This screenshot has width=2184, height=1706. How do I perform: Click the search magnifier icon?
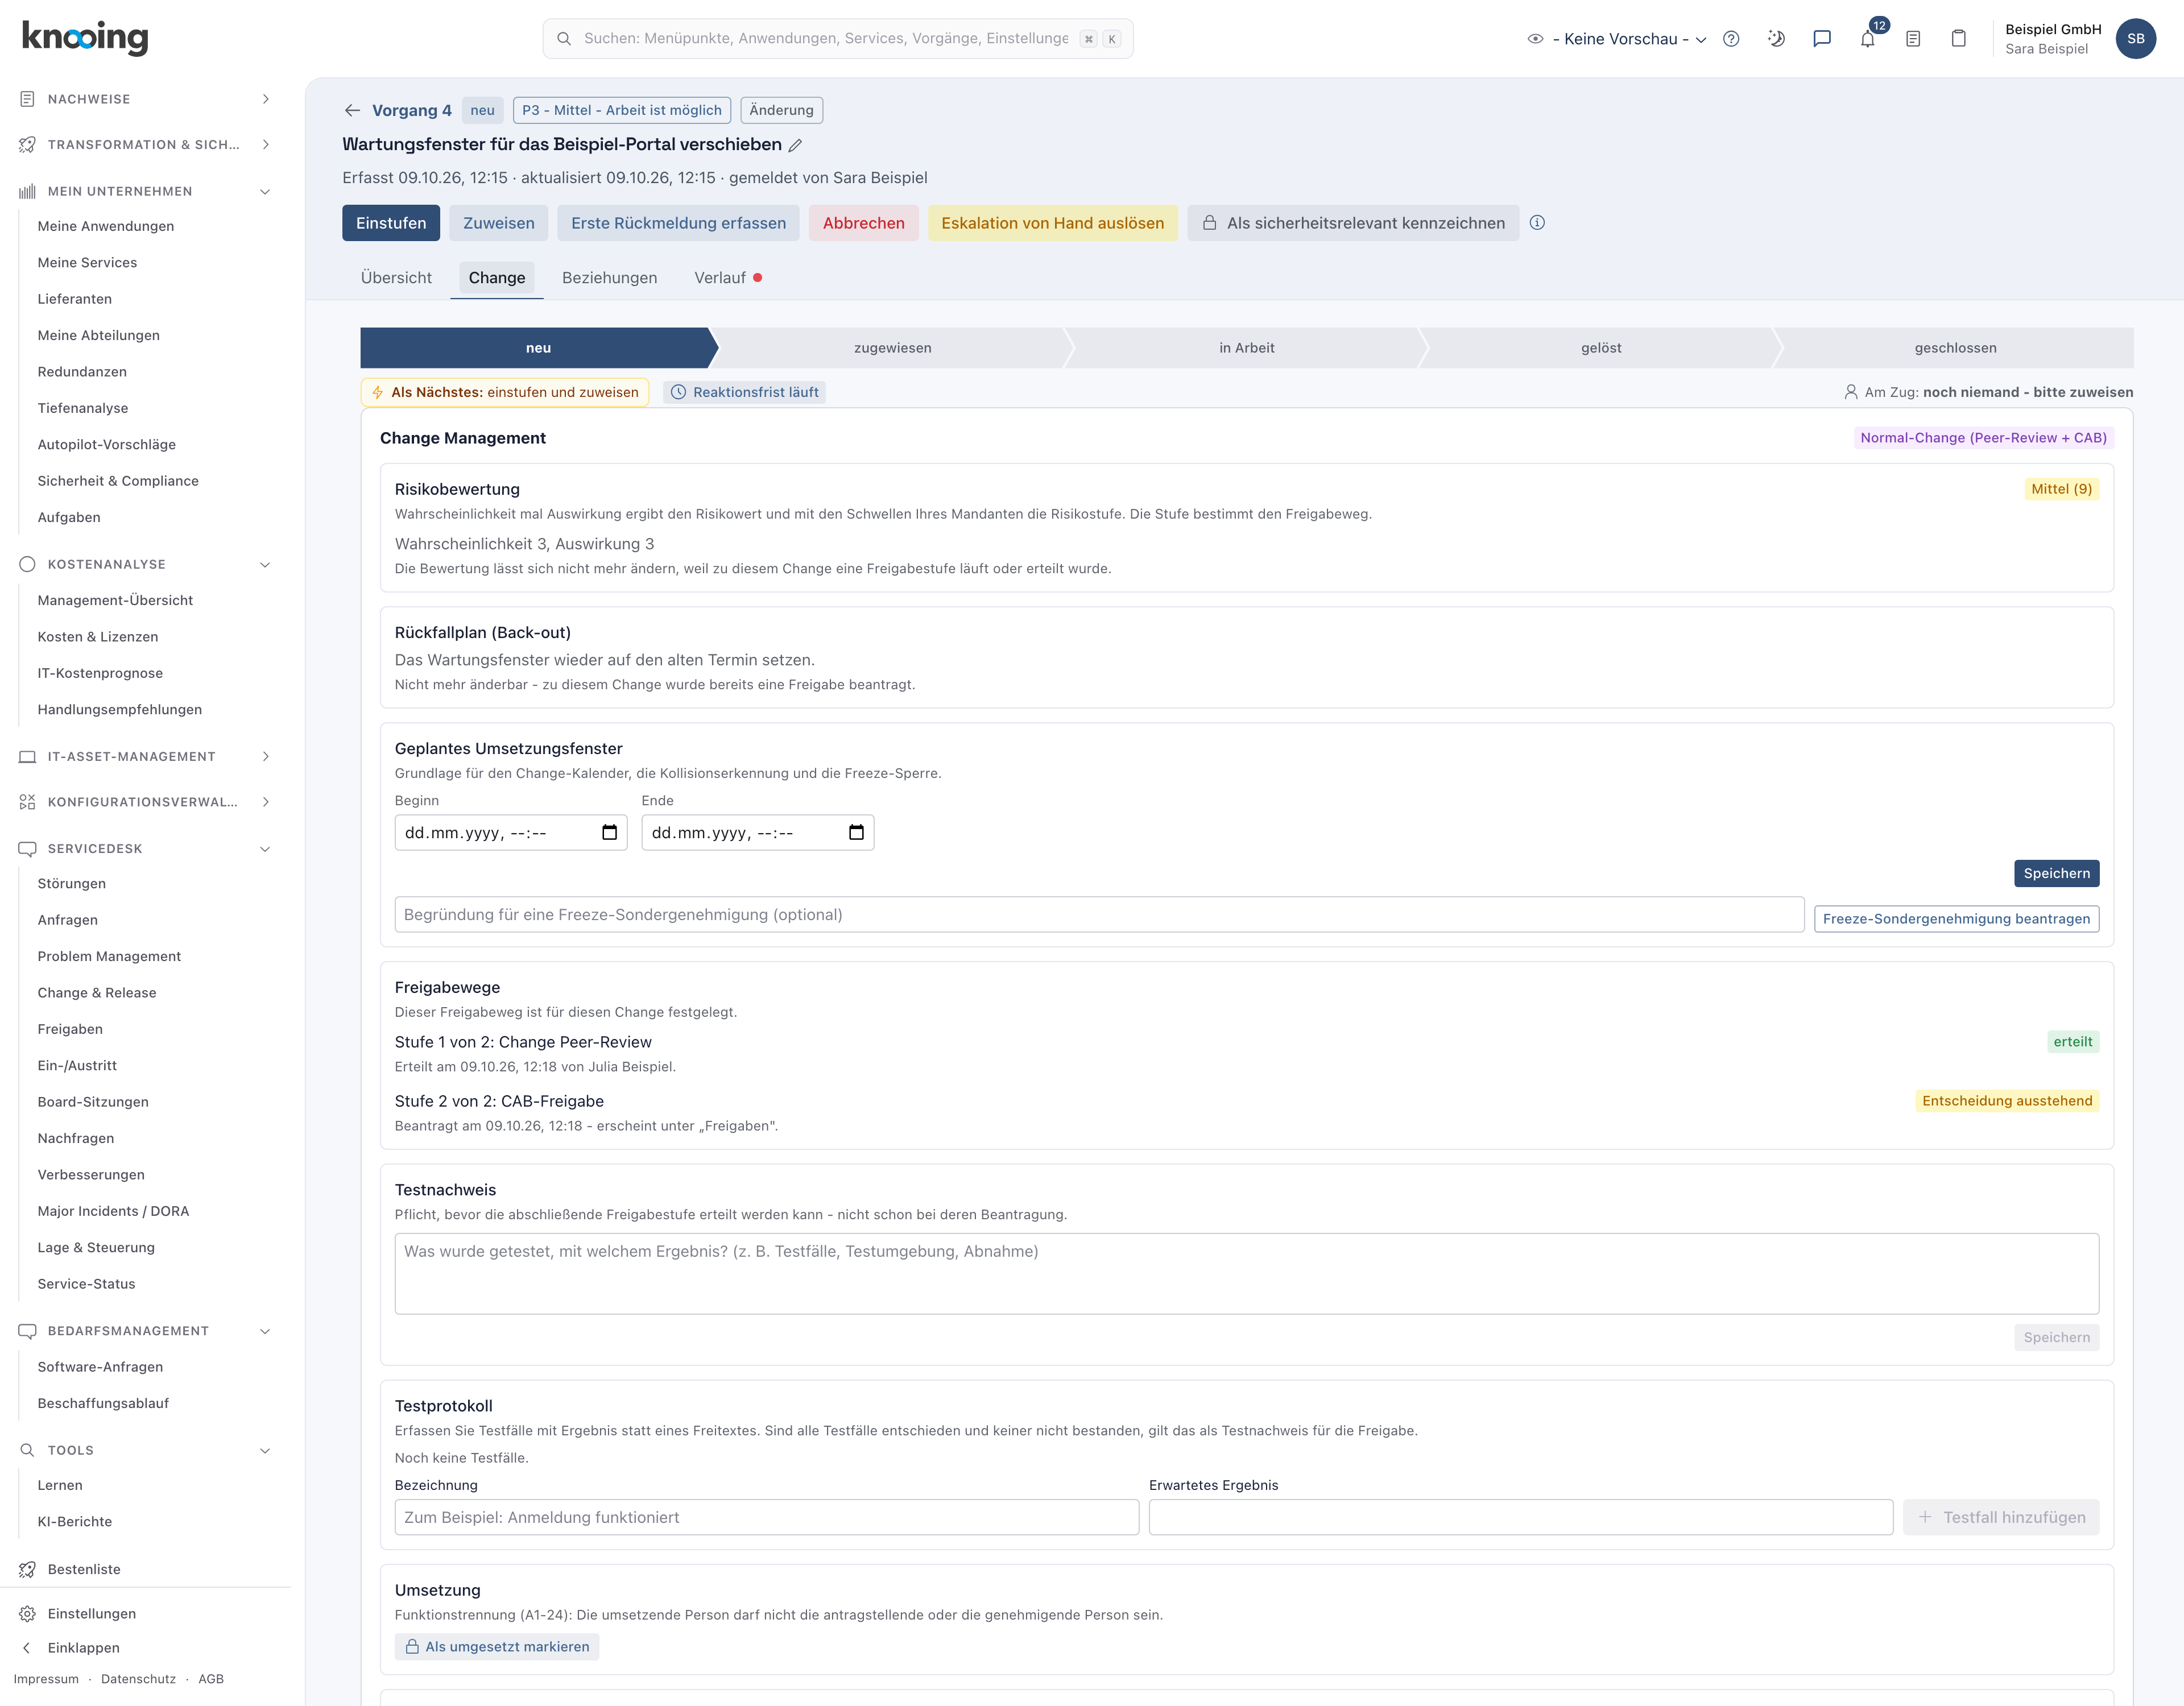[564, 39]
